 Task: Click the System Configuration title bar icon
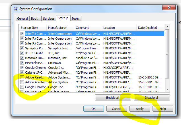click(15, 9)
